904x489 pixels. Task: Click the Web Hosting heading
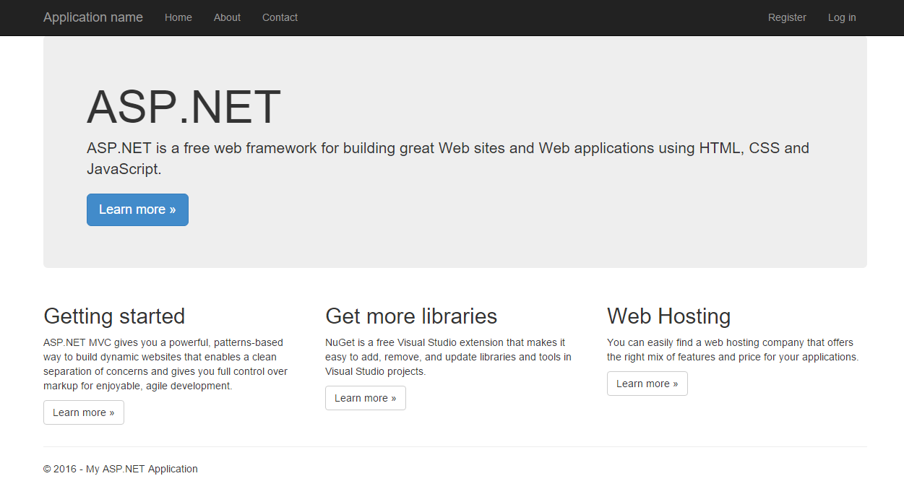point(669,316)
